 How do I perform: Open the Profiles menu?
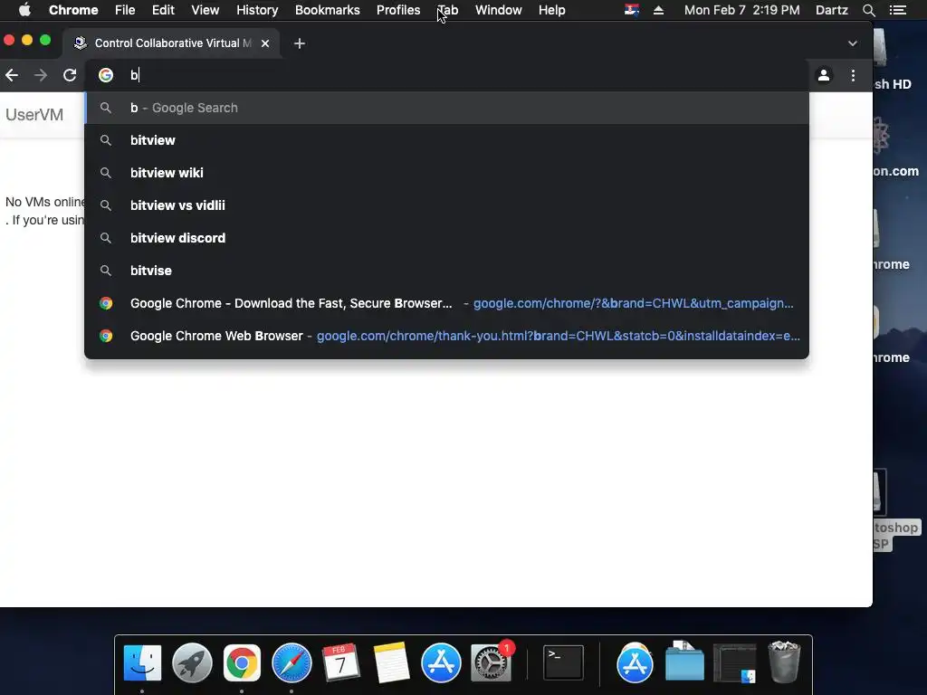(x=398, y=10)
